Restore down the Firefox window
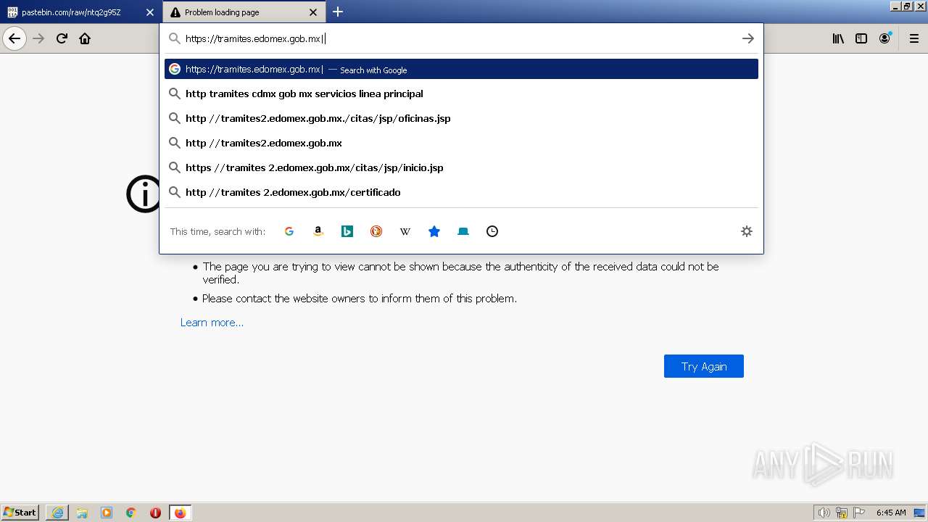The width and height of the screenshot is (928, 522). click(907, 6)
